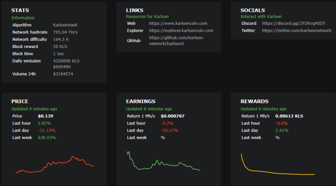This screenshot has width=336, height=186.
Task: Select the 164.3 K difficulty value
Action: tap(61, 39)
